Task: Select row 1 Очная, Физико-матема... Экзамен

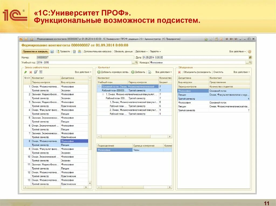Action: (56, 88)
